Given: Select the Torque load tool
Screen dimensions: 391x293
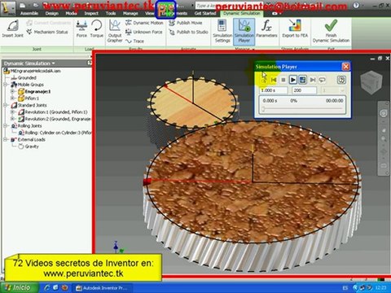Looking at the screenshot, I should click(x=97, y=28).
